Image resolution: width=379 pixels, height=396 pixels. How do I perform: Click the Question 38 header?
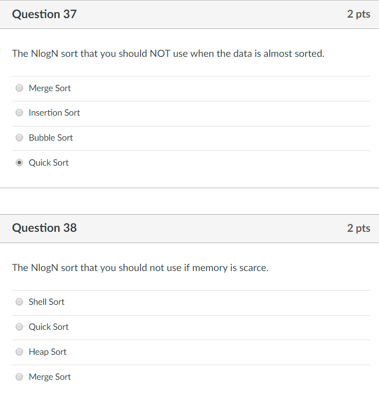[x=44, y=228]
